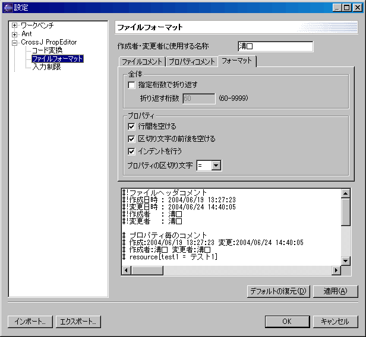Click the キャンセル button
Image resolution: width=366 pixels, height=337 pixels.
[335, 322]
